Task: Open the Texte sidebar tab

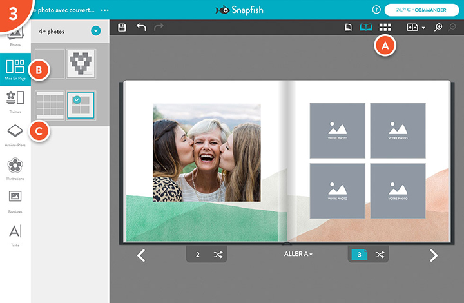Action: click(15, 235)
